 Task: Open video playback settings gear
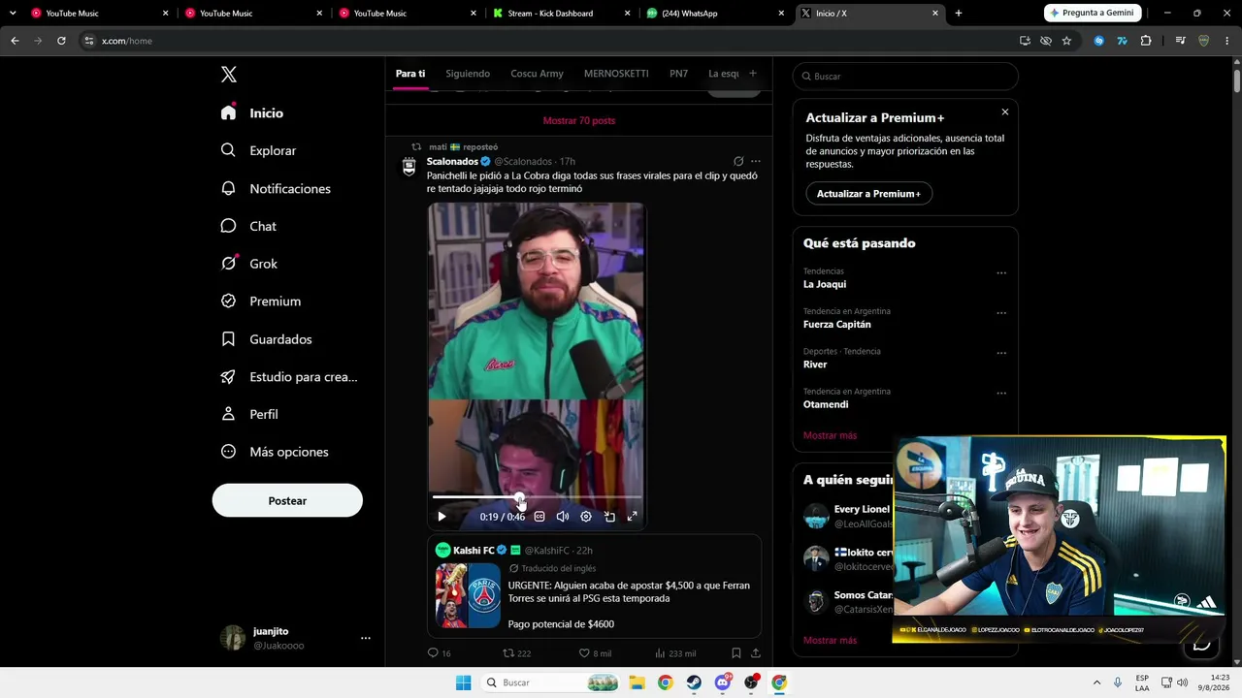point(586,517)
